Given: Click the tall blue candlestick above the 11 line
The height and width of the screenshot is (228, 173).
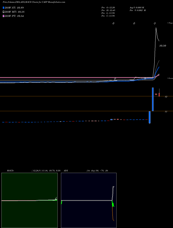Looking at the screenshot, I should (153, 99).
